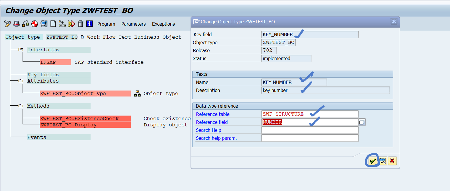450x191 pixels.
Task: Click the Reference field link label
Action: 212,122
